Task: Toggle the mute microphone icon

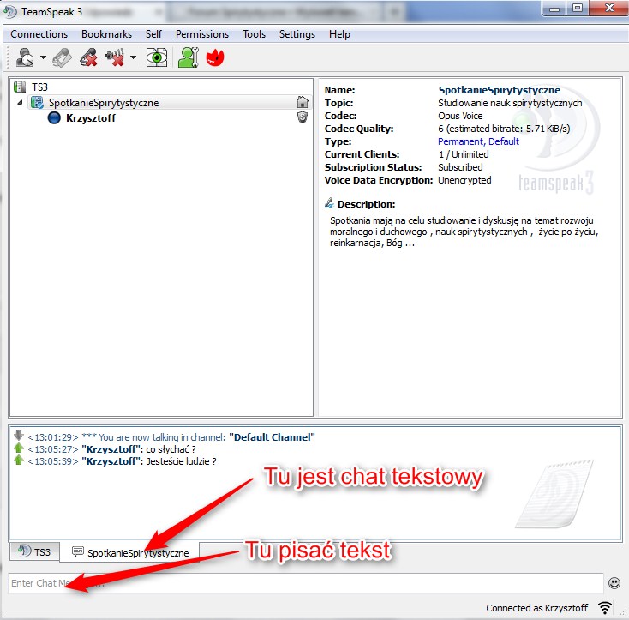Action: [88, 57]
